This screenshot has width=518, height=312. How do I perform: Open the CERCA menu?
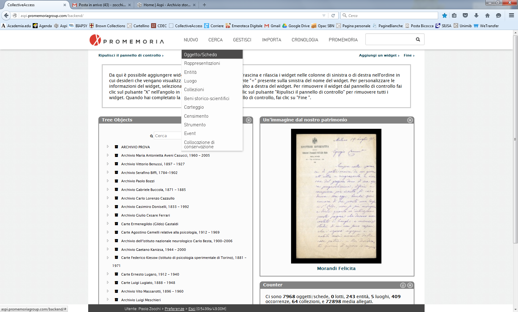216,40
